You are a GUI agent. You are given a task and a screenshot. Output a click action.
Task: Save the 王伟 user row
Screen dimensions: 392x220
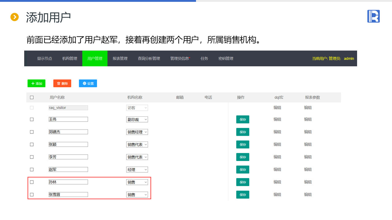[243, 119]
